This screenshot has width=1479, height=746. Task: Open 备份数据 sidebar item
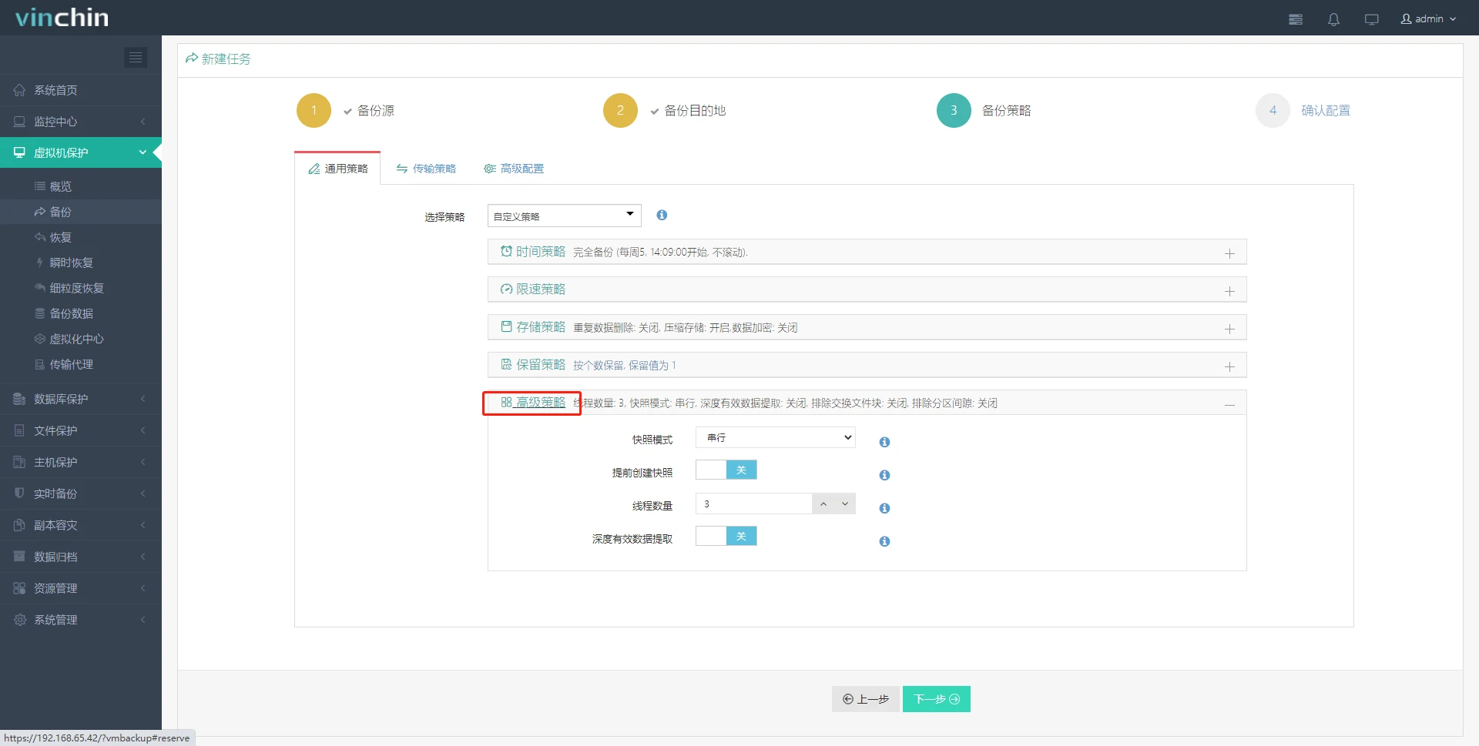[81, 313]
